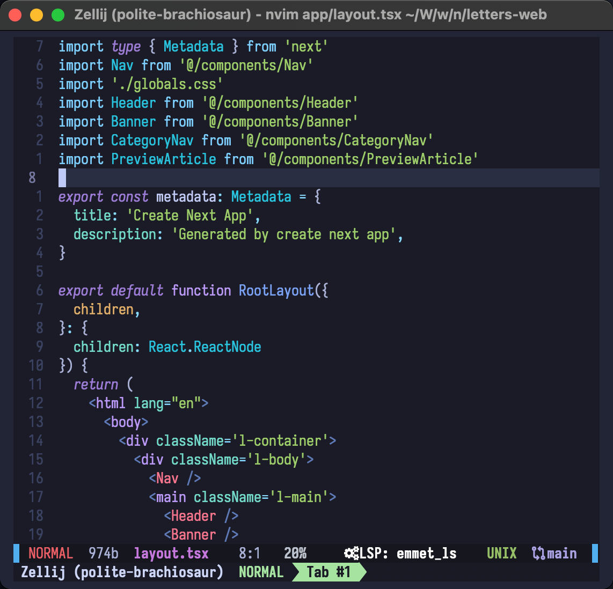613x589 pixels.
Task: Click the 974b file size label
Action: coord(103,553)
